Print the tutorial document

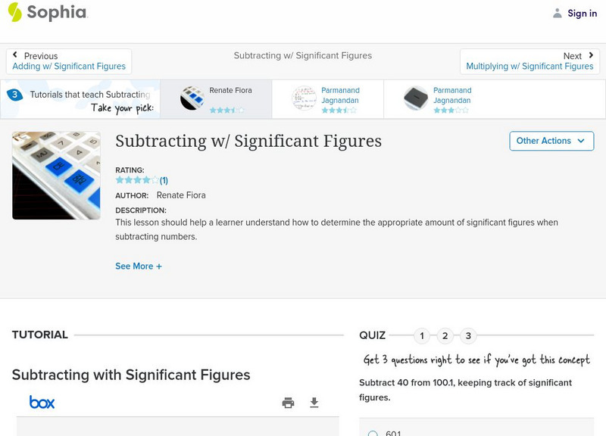(x=288, y=403)
